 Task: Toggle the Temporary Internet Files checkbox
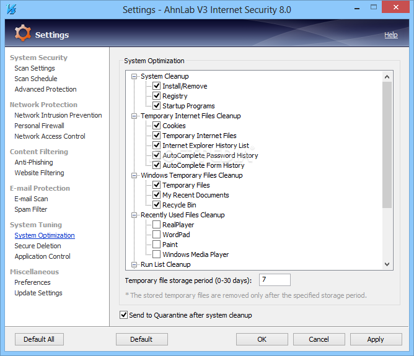point(157,135)
